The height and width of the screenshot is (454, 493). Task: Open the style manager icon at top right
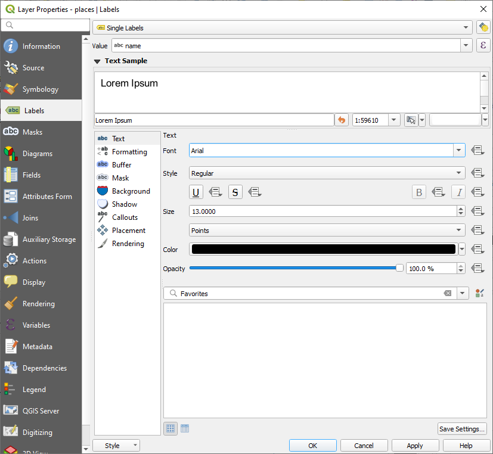point(483,27)
